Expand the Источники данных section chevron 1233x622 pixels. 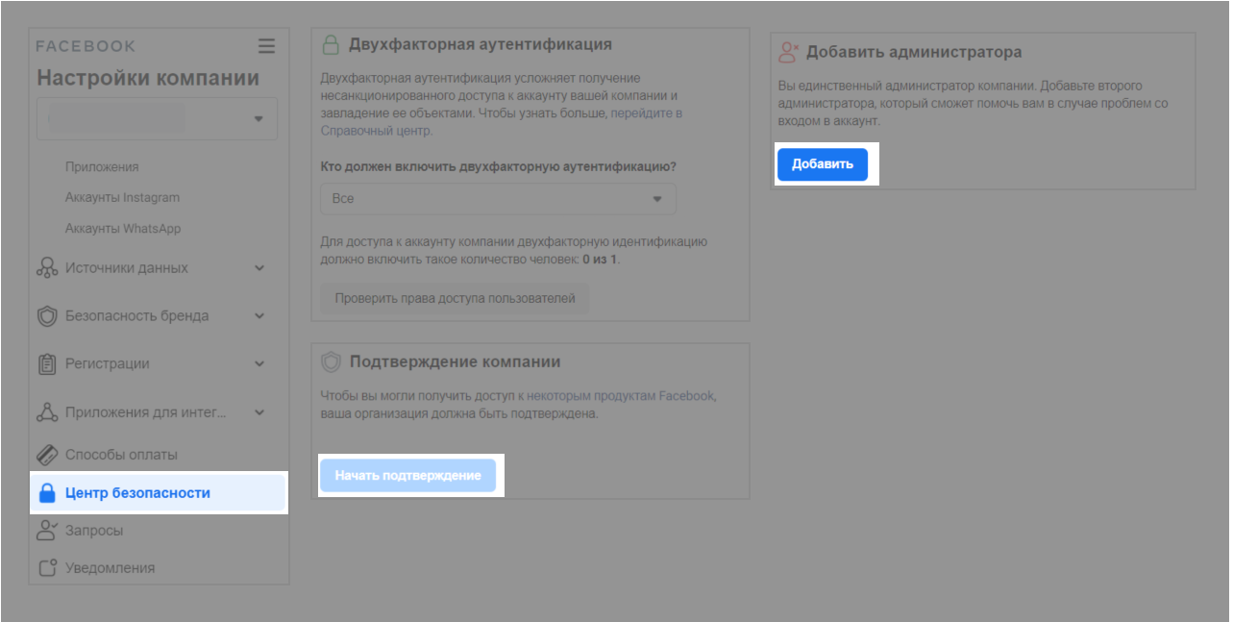point(259,268)
